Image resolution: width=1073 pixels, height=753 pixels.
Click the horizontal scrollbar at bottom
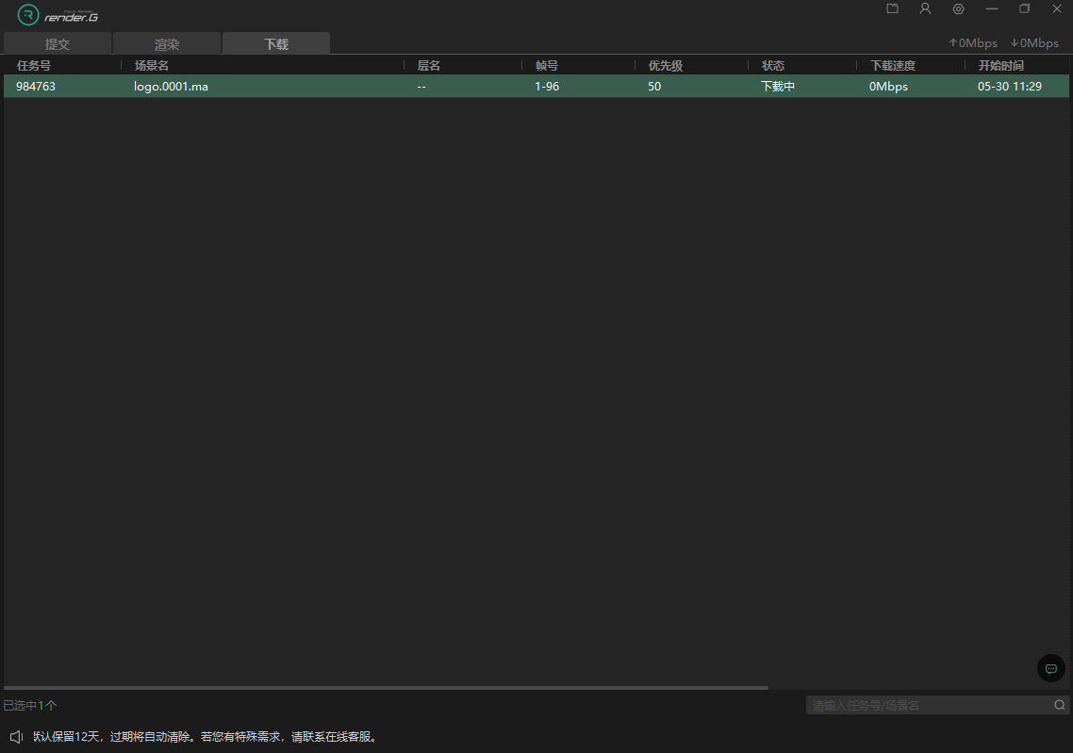tap(385, 688)
